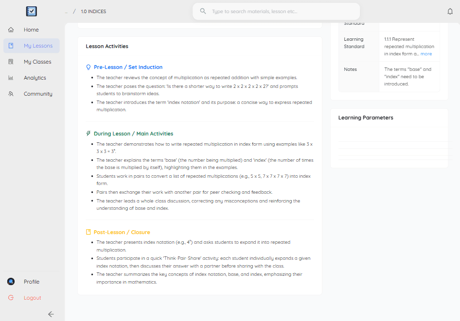Screen dimensions: 460x321
Task: Click the Logout arrow icon
Action: 11,298
